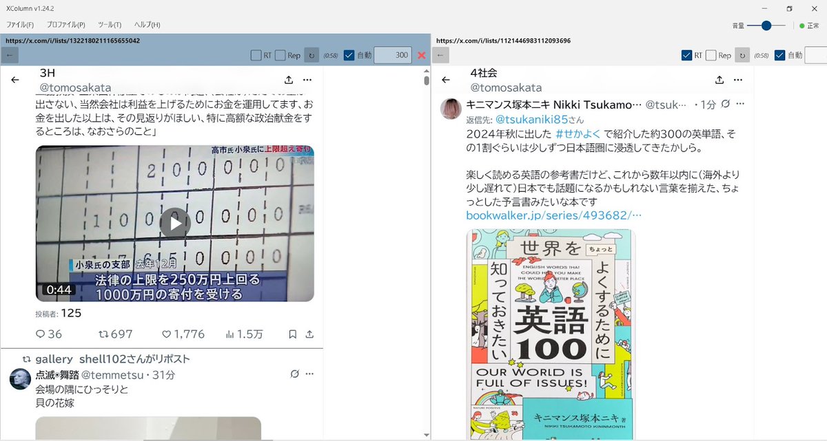The image size is (827, 441).
Task: Play the video about 1000万円の寄付
Action: (x=175, y=223)
